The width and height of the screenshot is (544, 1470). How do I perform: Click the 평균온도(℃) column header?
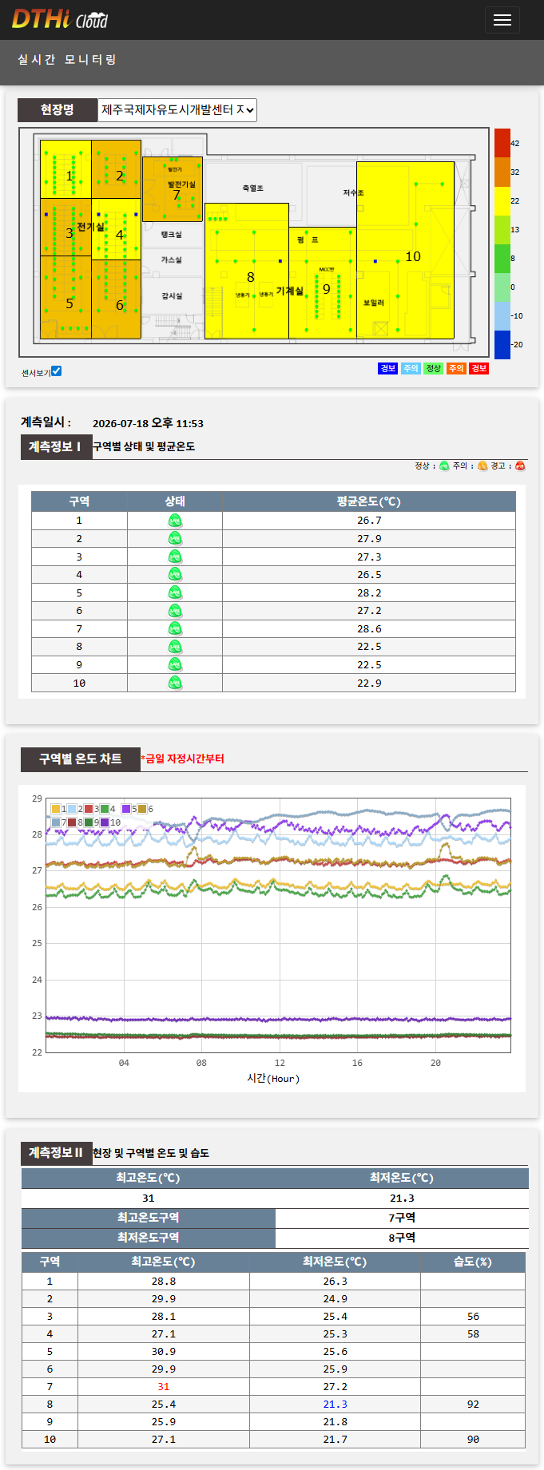[x=369, y=501]
